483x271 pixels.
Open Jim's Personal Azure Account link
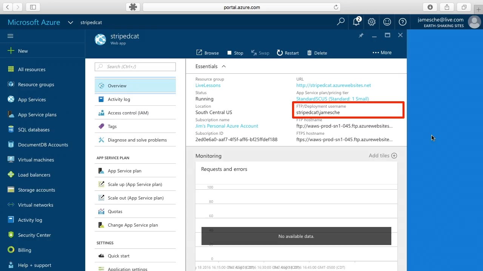tap(227, 126)
